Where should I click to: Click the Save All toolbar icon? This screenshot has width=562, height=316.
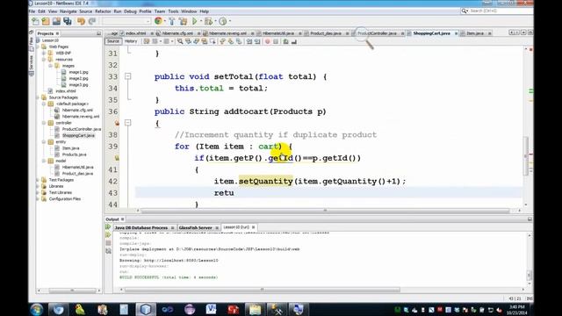(68, 21)
